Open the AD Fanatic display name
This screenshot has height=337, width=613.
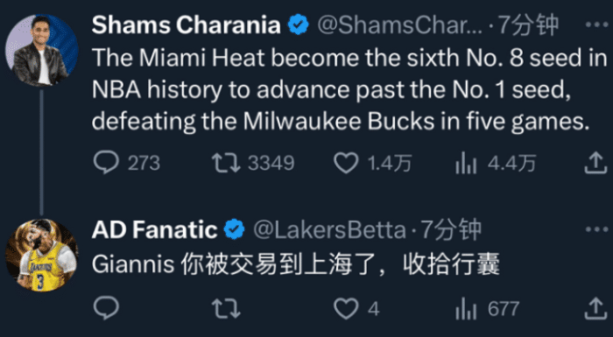tap(154, 230)
